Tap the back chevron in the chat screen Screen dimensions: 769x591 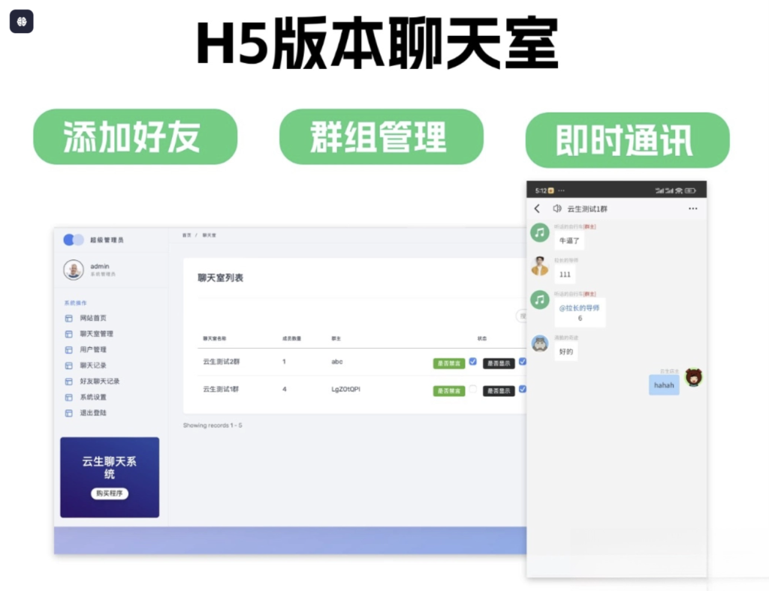click(x=538, y=208)
